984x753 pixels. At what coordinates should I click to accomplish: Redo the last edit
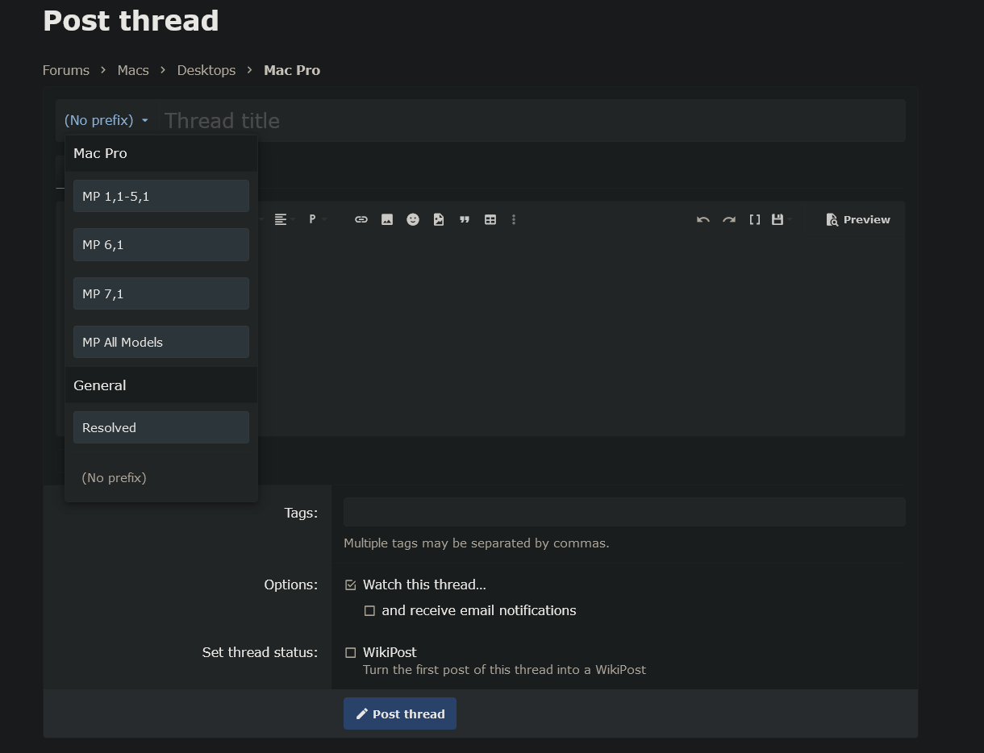729,219
